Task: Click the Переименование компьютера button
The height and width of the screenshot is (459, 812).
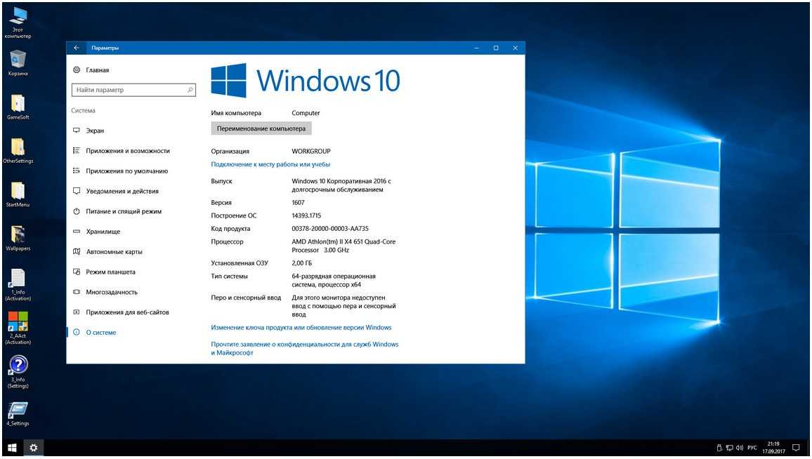Action: pos(261,128)
